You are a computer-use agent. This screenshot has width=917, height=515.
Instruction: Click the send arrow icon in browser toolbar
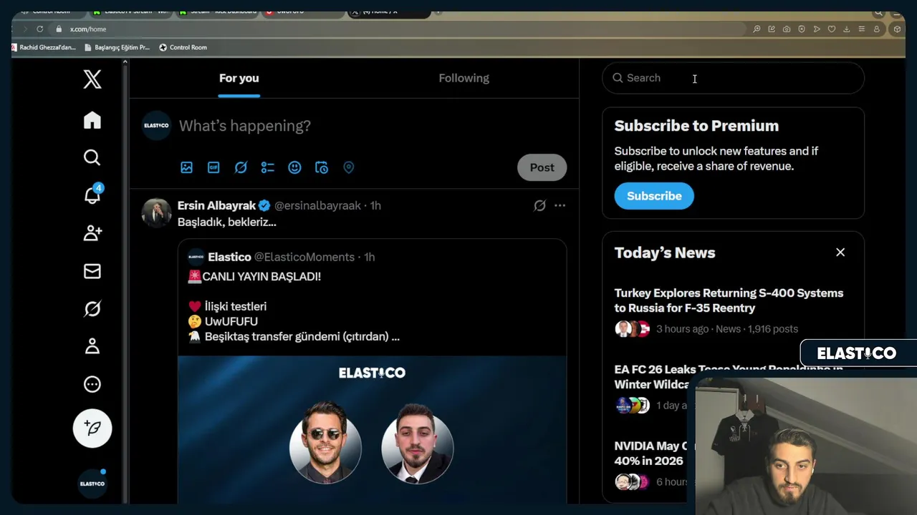pyautogui.click(x=817, y=29)
